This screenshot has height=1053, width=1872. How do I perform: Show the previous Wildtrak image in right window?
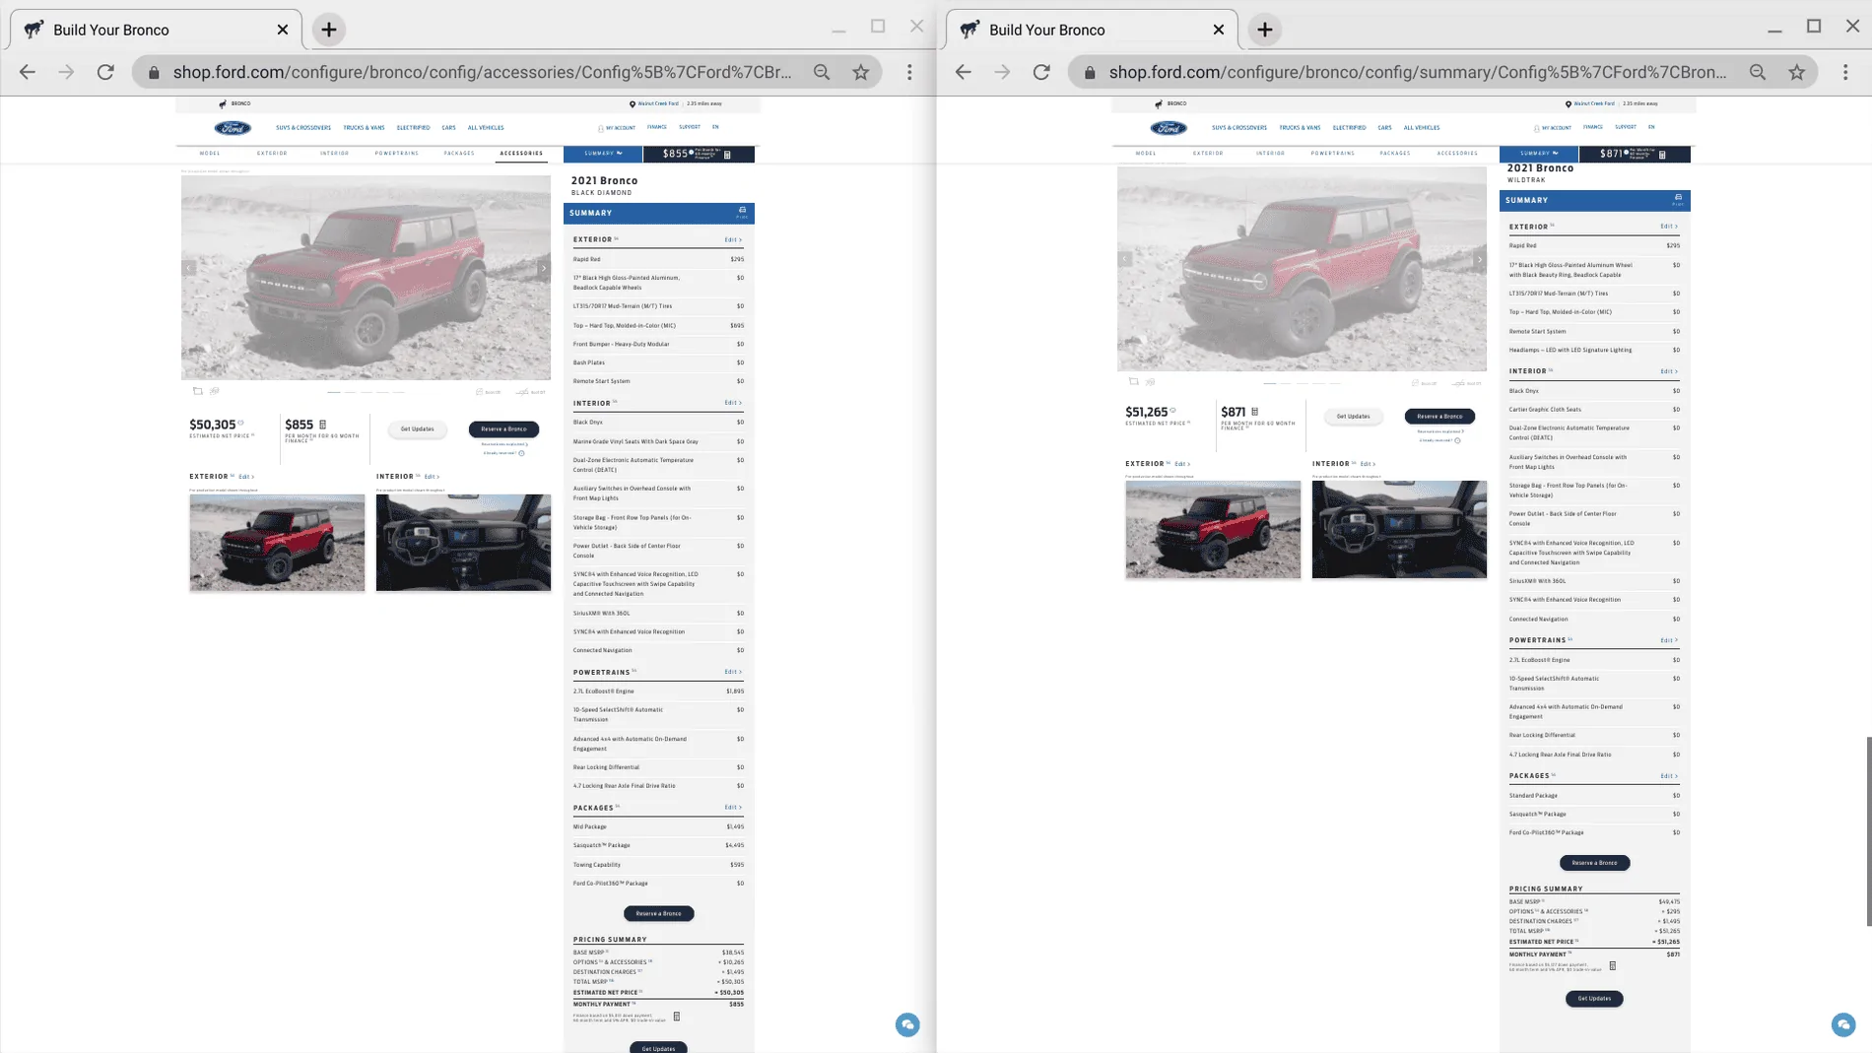pyautogui.click(x=1125, y=260)
